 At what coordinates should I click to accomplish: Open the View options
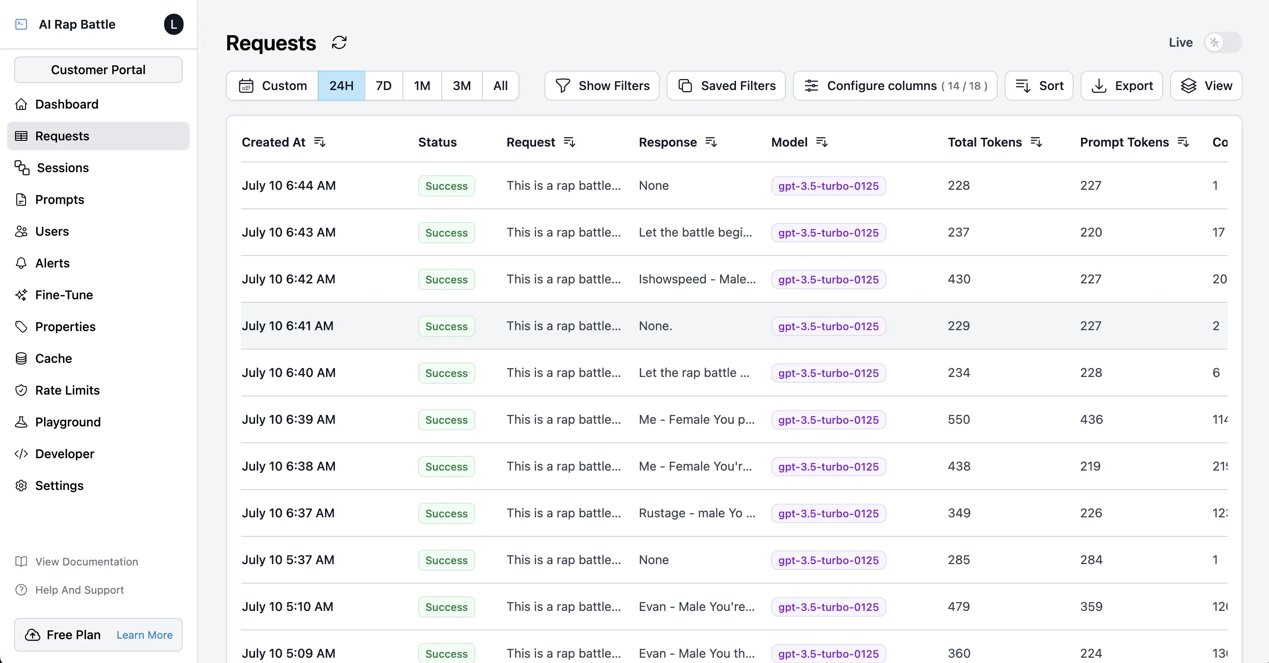1206,86
